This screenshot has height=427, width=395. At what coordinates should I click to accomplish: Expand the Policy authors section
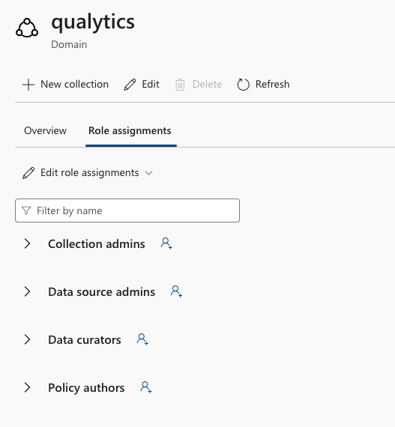(27, 387)
